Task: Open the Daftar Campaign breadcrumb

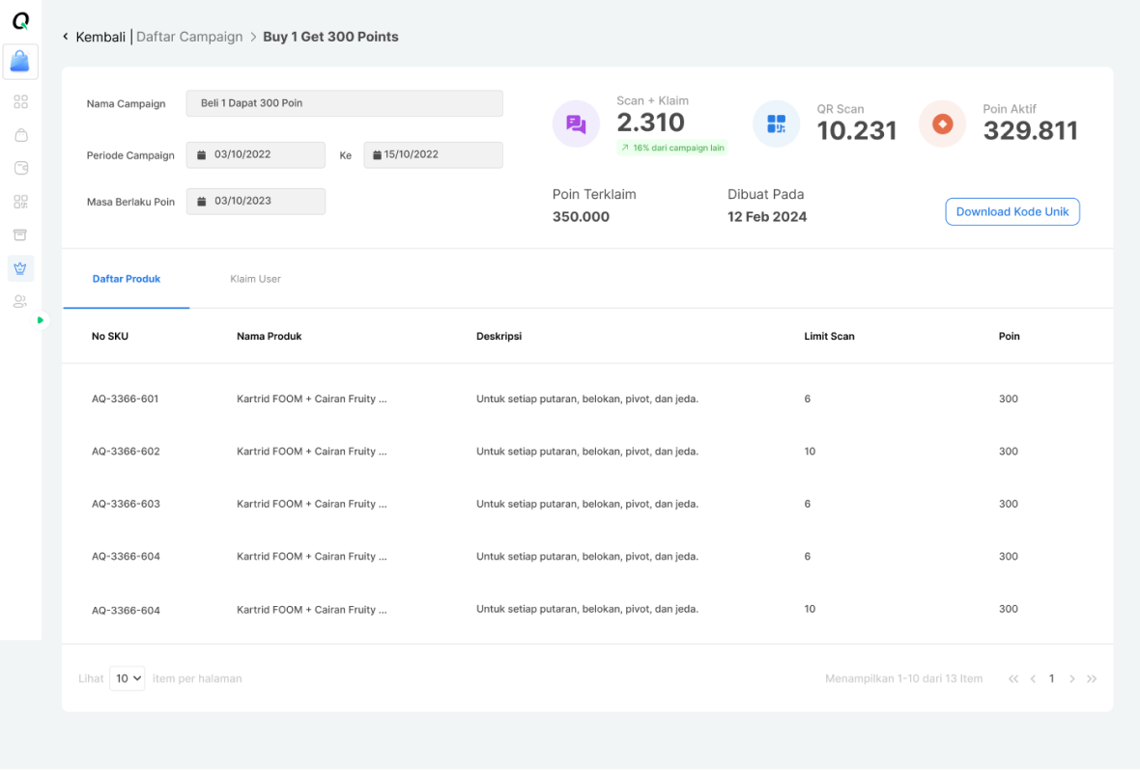Action: coord(189,37)
